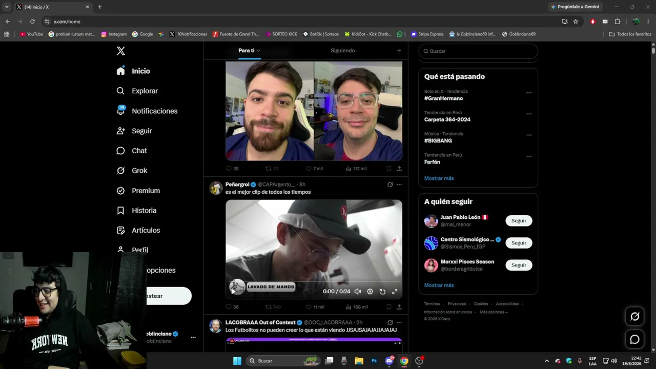Viewport: 656px width, 369px height.
Task: Follow Juan Pablo León
Action: point(519,221)
